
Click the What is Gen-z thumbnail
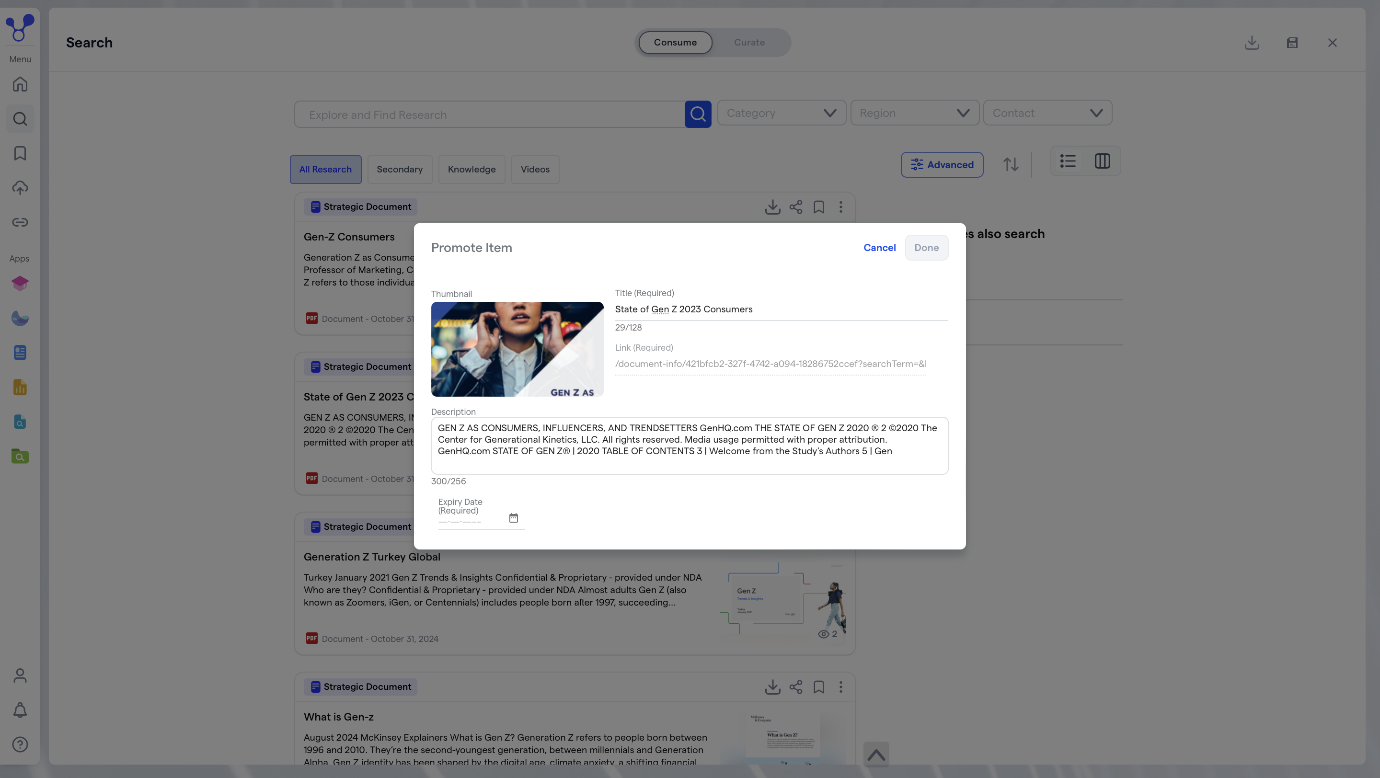coord(782,738)
